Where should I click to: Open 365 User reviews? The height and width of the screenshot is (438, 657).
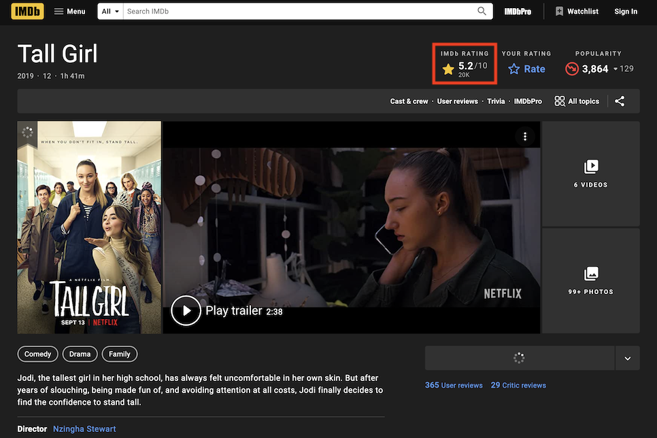[454, 385]
